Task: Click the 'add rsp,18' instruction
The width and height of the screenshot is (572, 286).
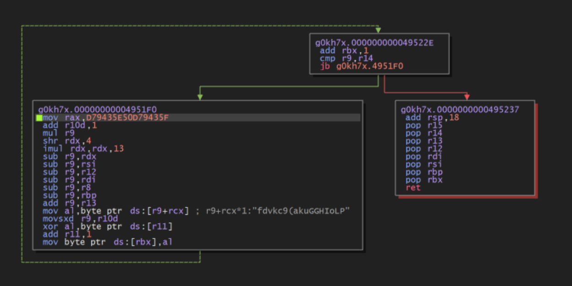Action: (432, 118)
